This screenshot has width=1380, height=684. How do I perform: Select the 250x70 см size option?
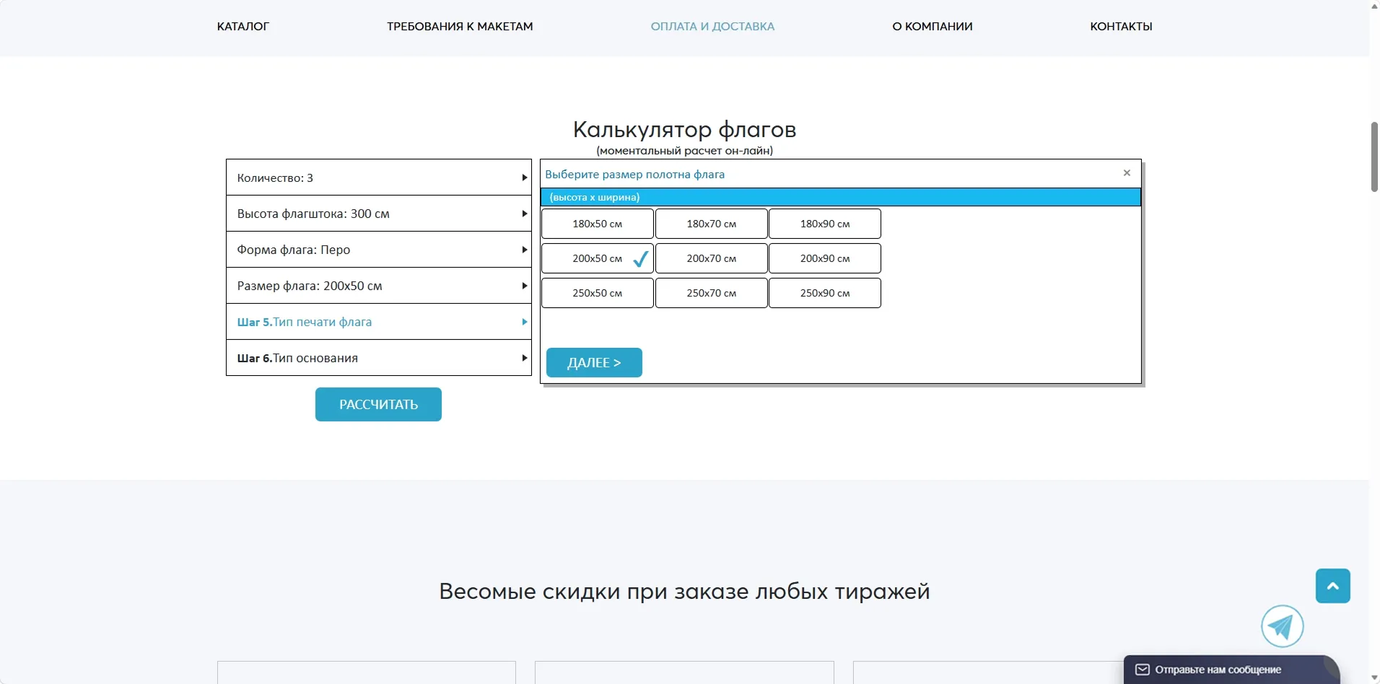(x=712, y=293)
